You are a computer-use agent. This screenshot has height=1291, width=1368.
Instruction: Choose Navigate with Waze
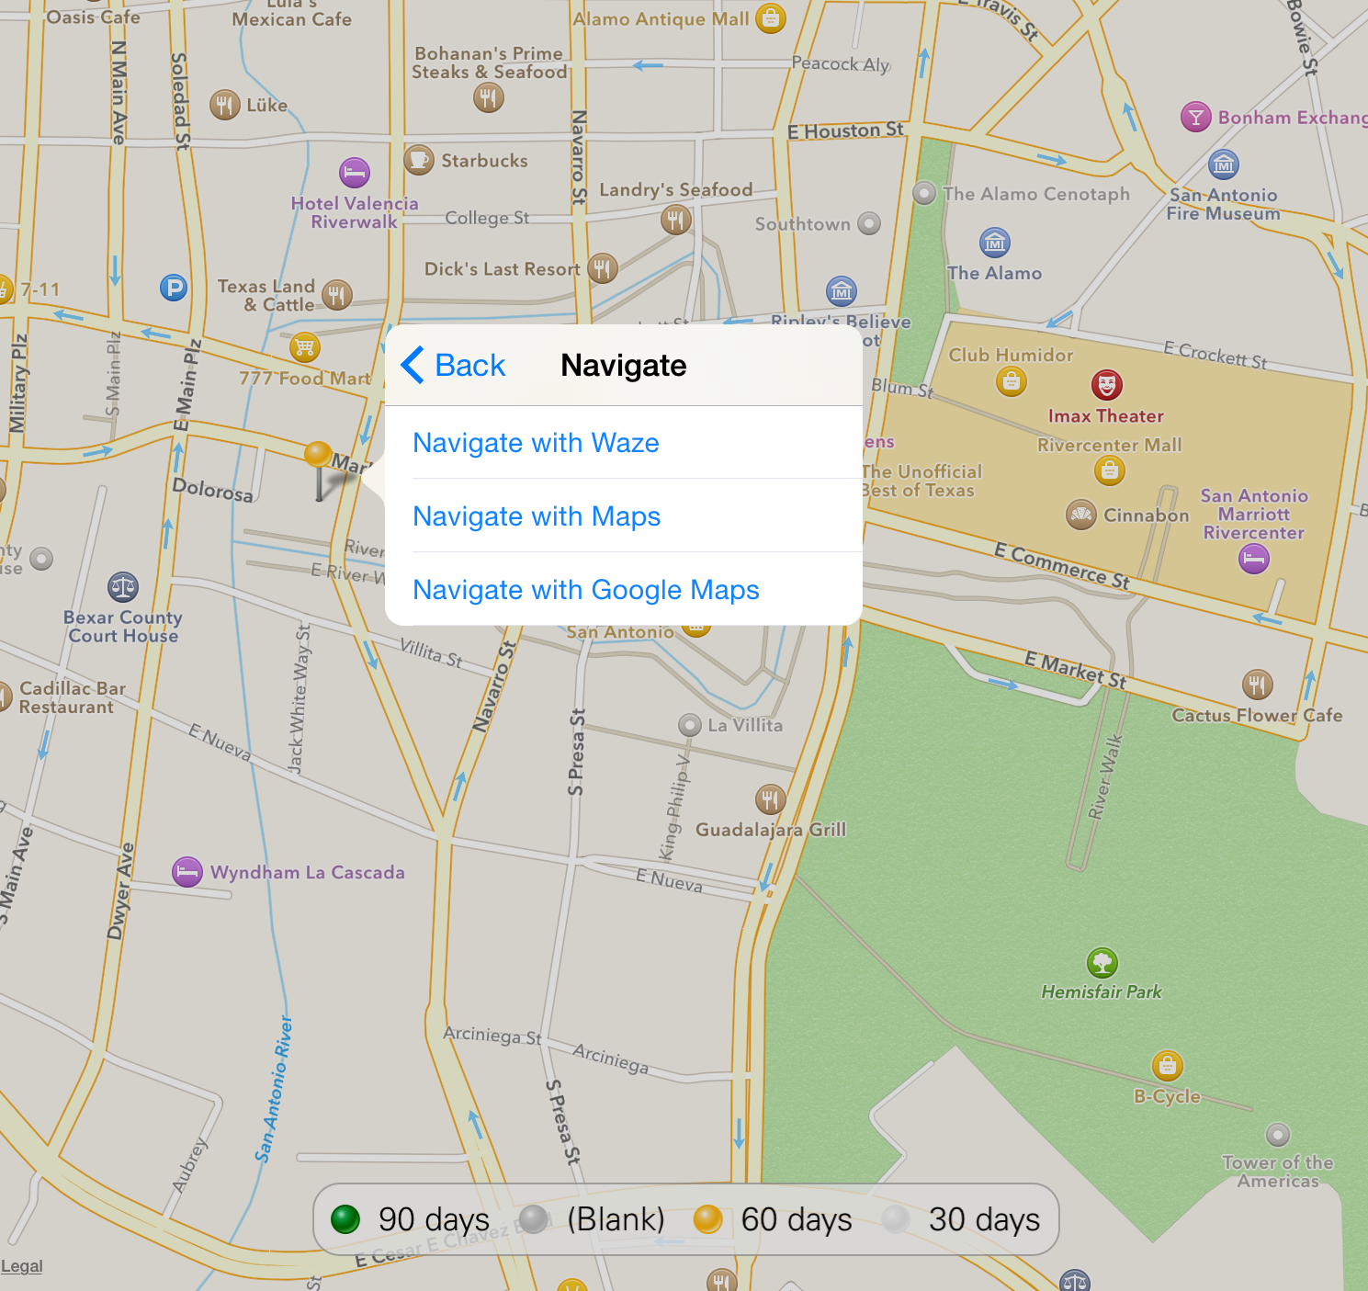click(624, 442)
